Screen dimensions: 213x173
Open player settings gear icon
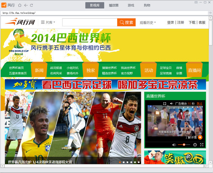pyautogui.click(x=195, y=145)
